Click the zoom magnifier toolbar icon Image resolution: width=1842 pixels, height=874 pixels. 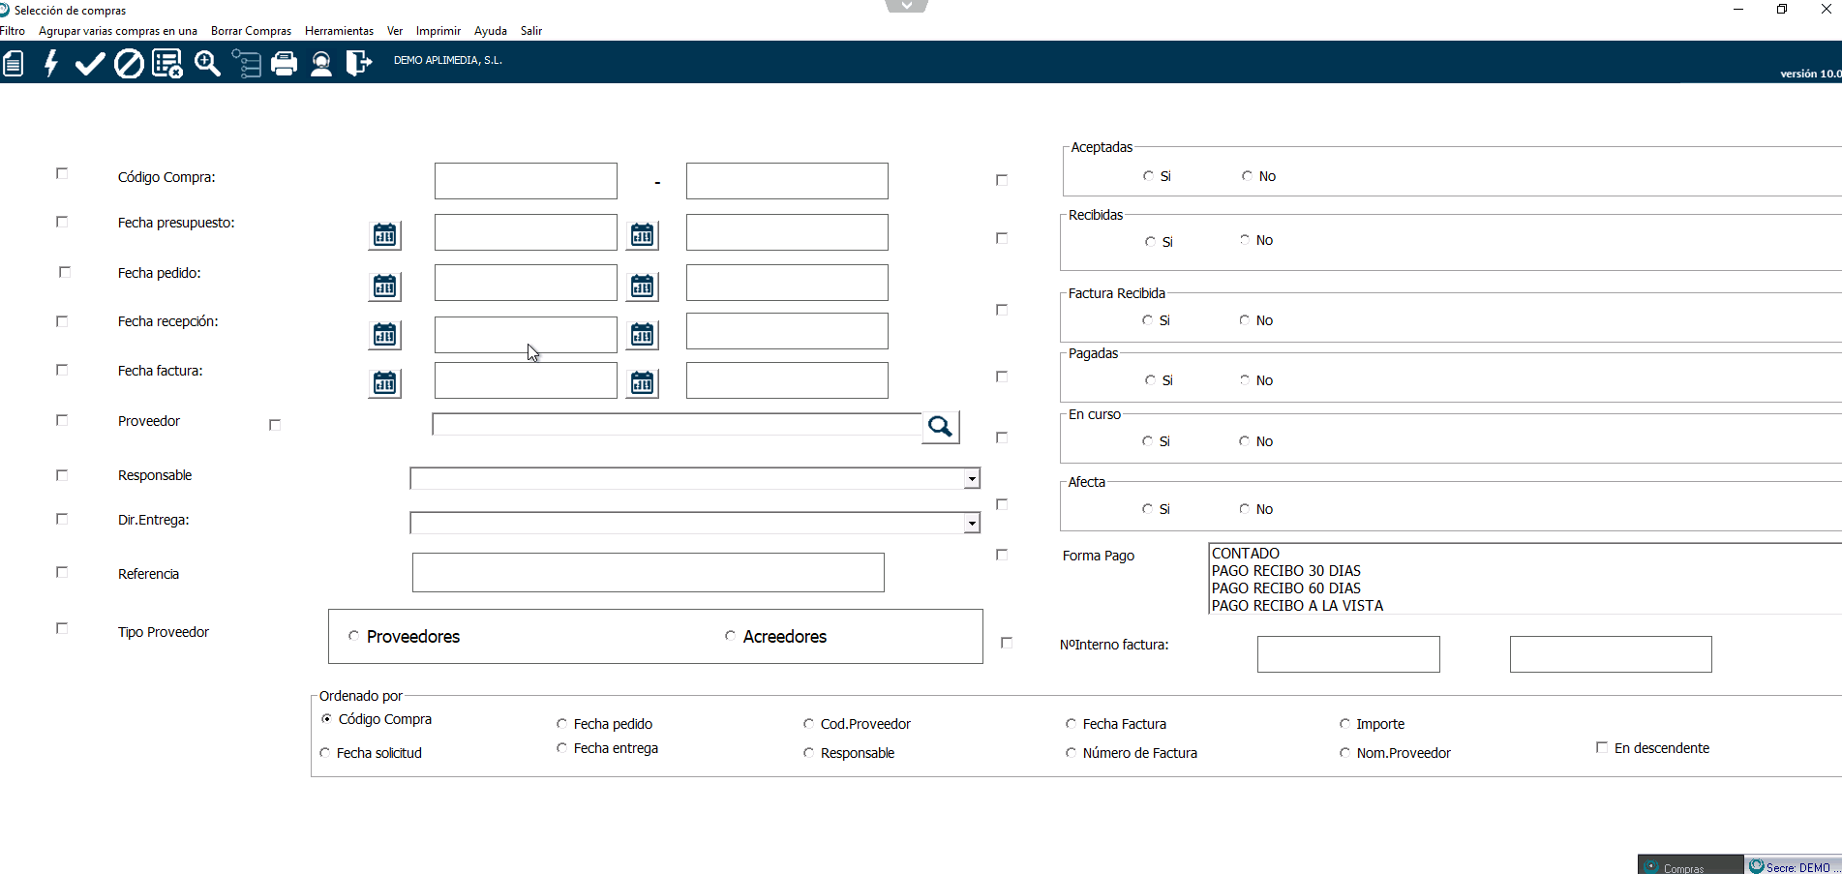coord(207,64)
